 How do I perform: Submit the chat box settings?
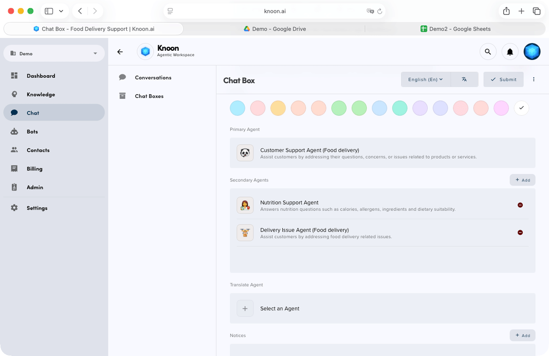(503, 79)
